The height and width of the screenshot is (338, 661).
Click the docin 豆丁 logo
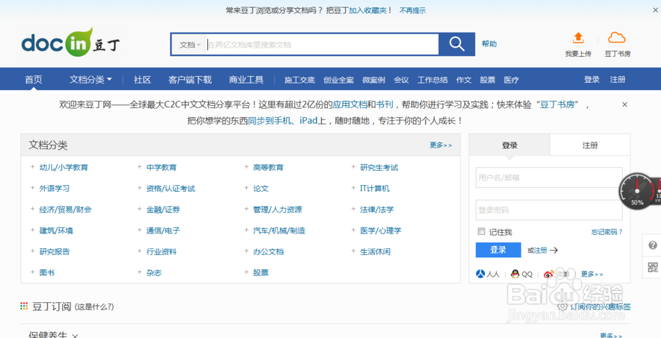[x=71, y=42]
